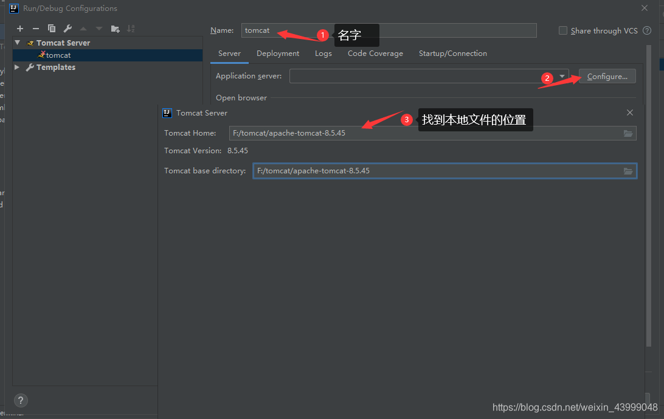Show help for Share through VCS

tap(647, 30)
